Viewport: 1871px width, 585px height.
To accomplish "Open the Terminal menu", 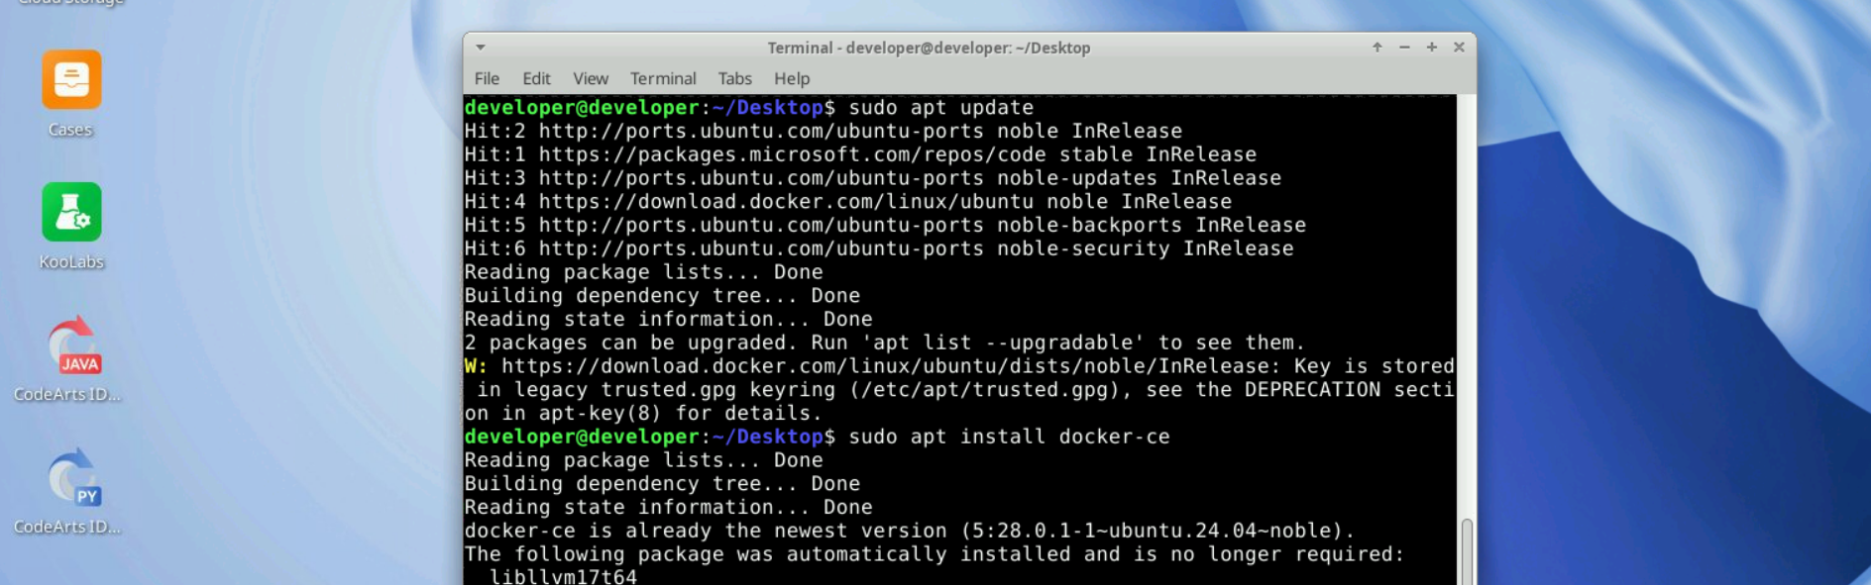I will coord(663,78).
